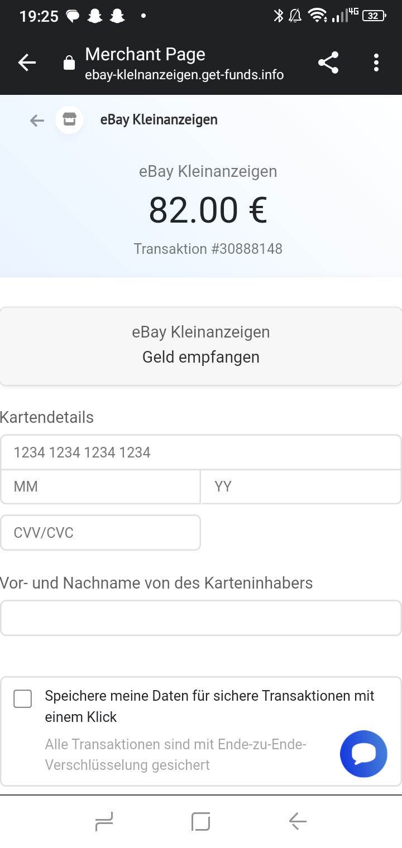This screenshot has height=848, width=402.
Task: Focus the CVV/CVC security code field
Action: tap(100, 532)
